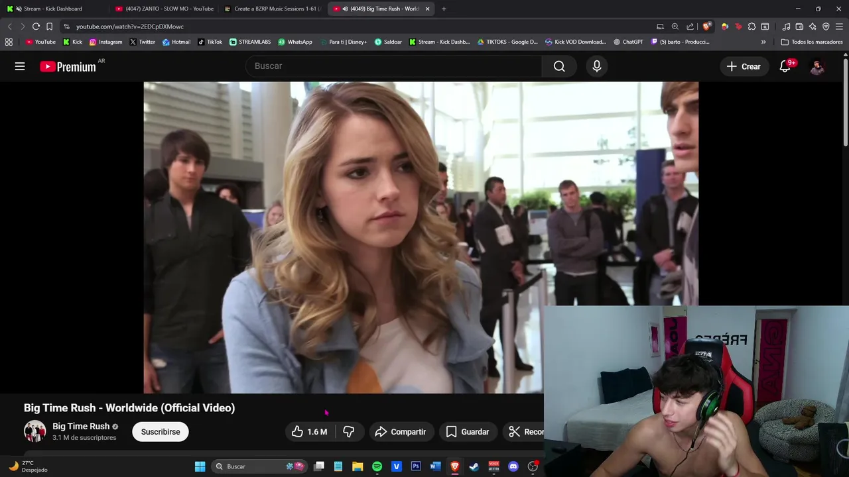Open the Brave VPN shield icon
The height and width of the screenshot is (477, 849).
(x=826, y=26)
